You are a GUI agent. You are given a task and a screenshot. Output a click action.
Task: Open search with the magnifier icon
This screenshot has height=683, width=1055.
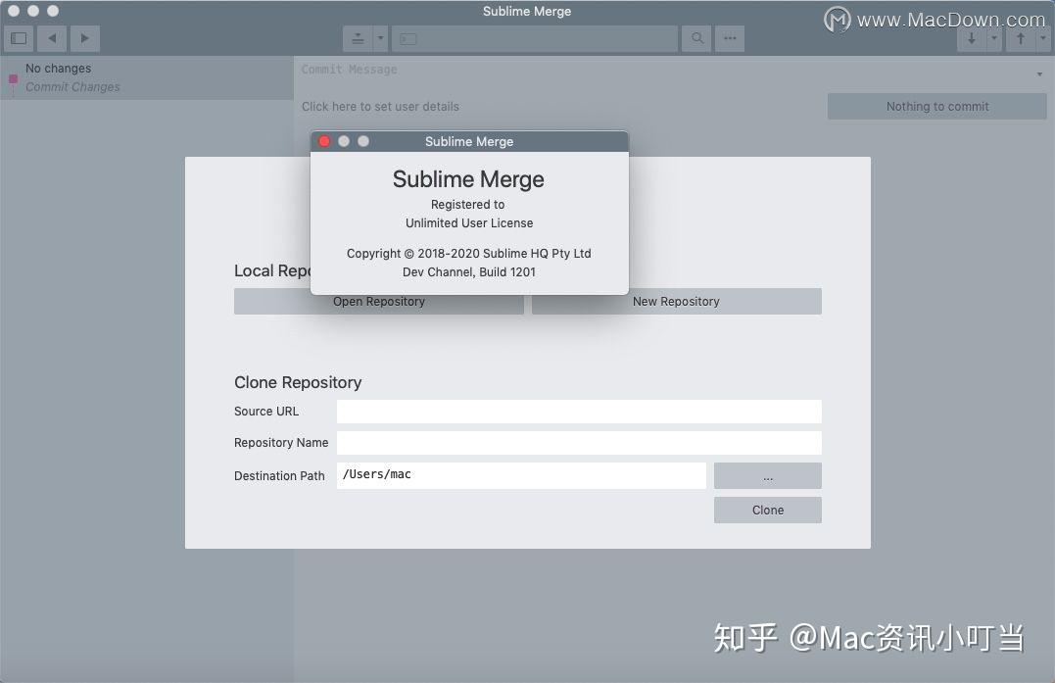point(695,38)
